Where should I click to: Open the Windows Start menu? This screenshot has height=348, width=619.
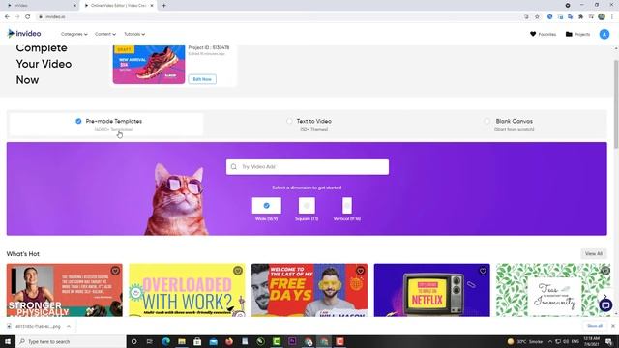pyautogui.click(x=8, y=341)
